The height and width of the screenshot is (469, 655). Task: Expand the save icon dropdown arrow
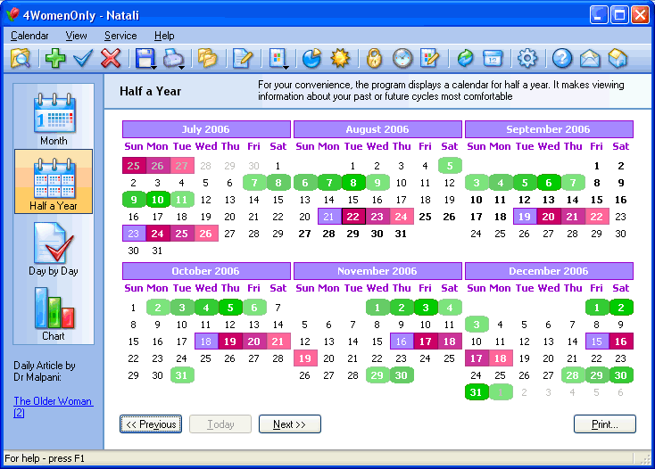[x=154, y=67]
